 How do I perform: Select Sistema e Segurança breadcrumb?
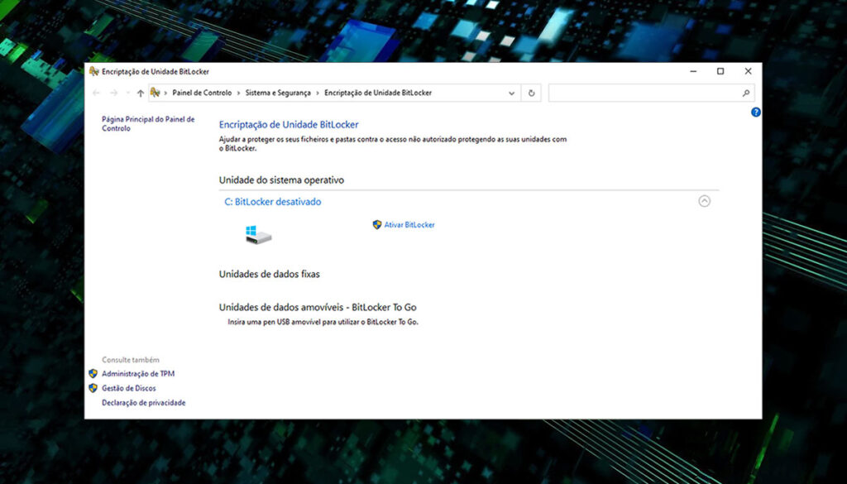278,93
